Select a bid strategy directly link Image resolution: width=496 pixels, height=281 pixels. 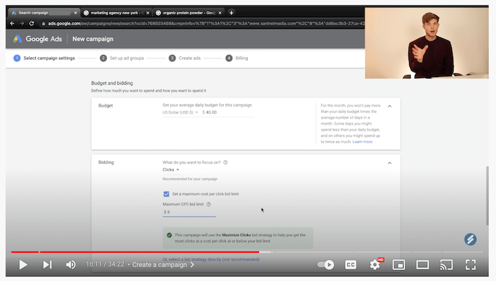pos(211,260)
